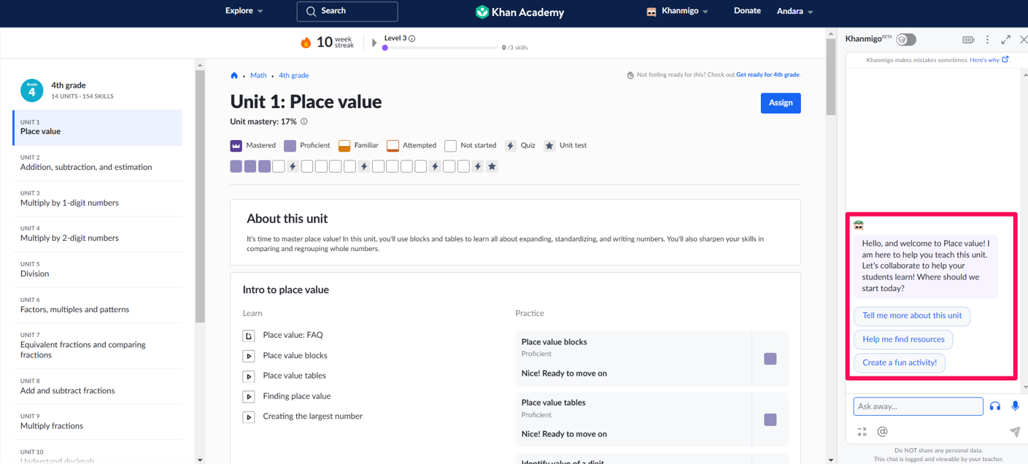Play the Place value blocks video icon
Screen dimensions: 1028x464
click(249, 356)
